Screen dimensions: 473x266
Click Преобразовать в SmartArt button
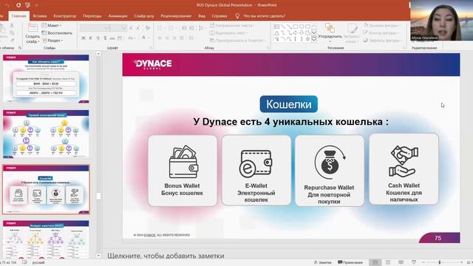pyautogui.click(x=237, y=41)
